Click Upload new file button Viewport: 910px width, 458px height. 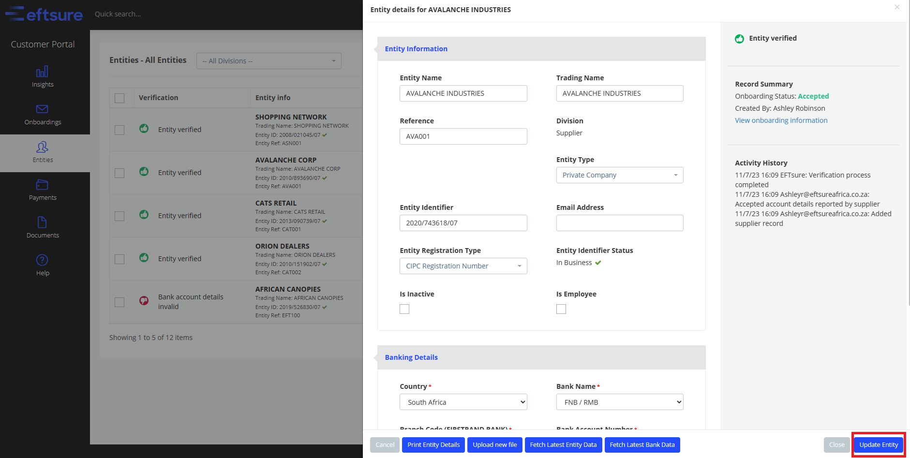495,445
